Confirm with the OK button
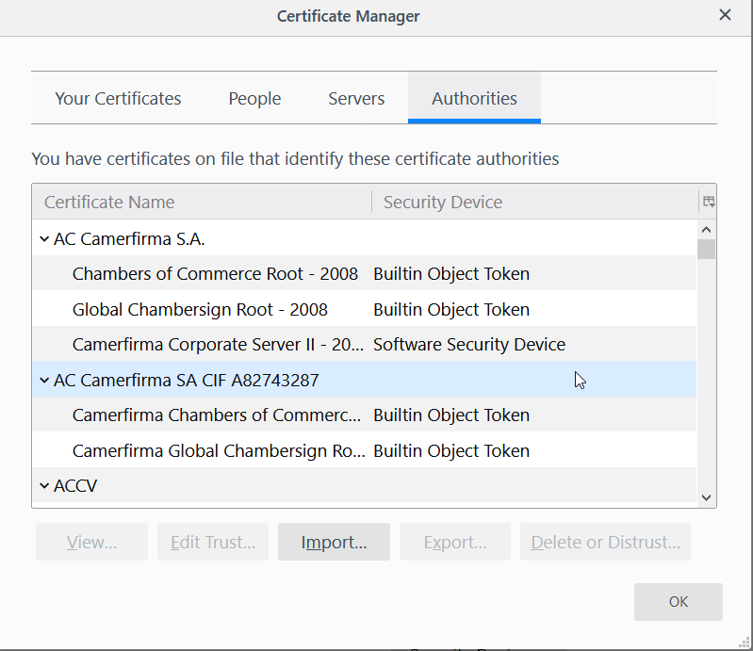The height and width of the screenshot is (651, 753). (678, 602)
